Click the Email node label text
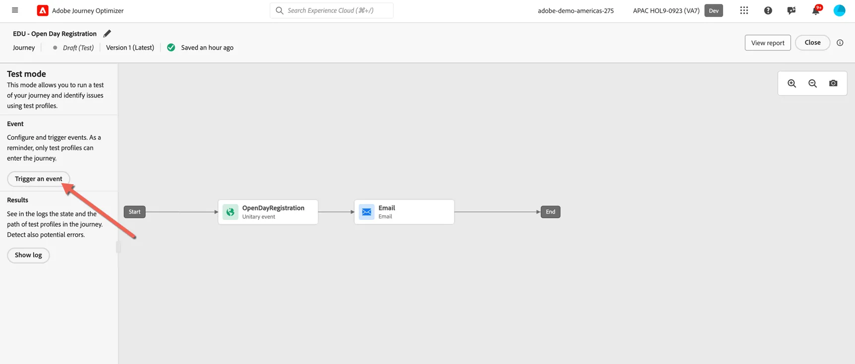The width and height of the screenshot is (855, 364). (387, 208)
